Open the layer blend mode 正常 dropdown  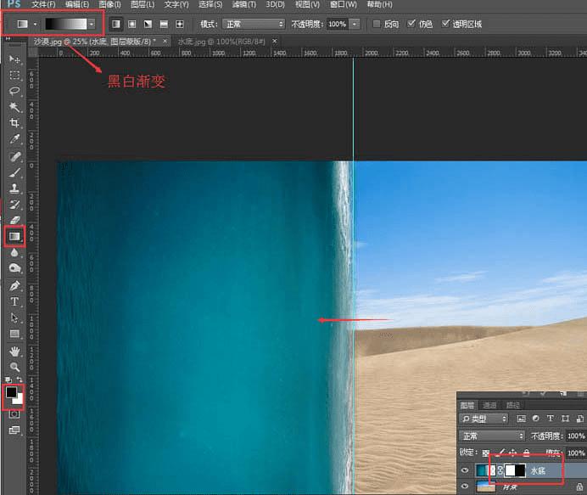pyautogui.click(x=491, y=436)
